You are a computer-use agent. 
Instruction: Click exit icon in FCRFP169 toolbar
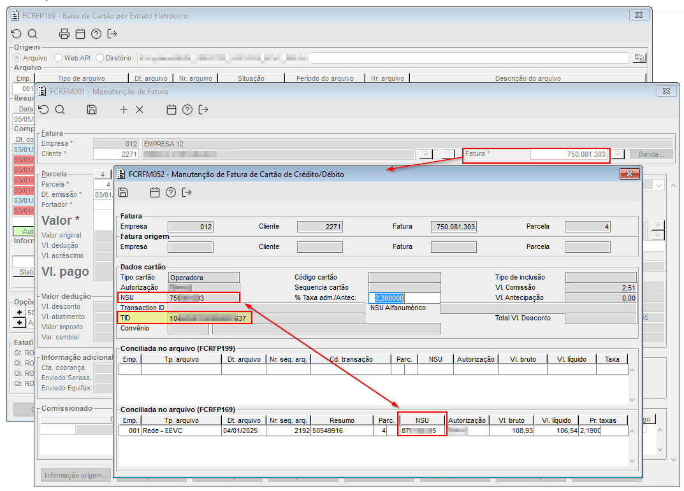click(x=113, y=34)
